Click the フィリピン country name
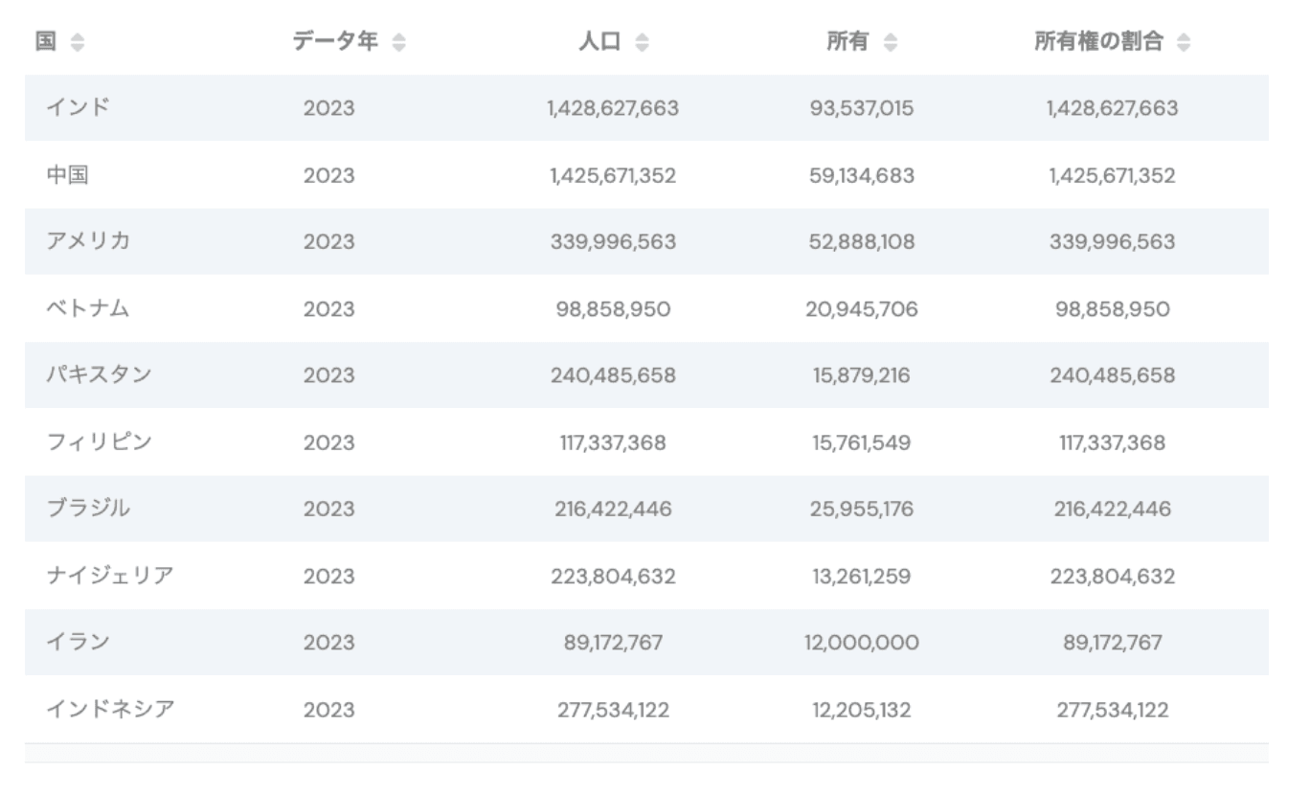This screenshot has height=793, width=1310. pos(99,442)
